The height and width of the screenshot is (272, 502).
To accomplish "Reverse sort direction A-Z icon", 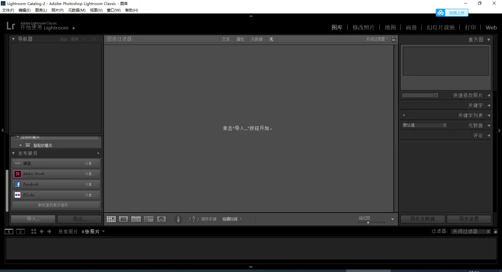I will tap(194, 219).
